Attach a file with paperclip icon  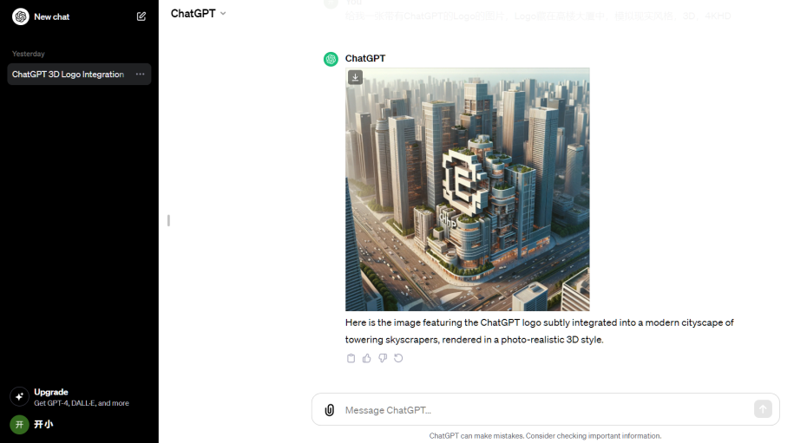coord(330,409)
